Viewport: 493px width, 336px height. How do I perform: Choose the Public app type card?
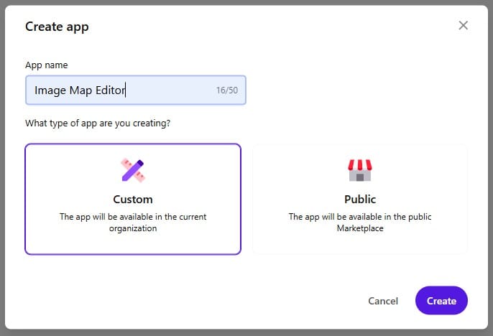(x=360, y=199)
